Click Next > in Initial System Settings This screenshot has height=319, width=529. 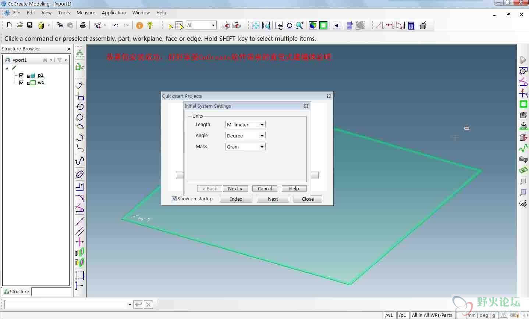pyautogui.click(x=235, y=189)
